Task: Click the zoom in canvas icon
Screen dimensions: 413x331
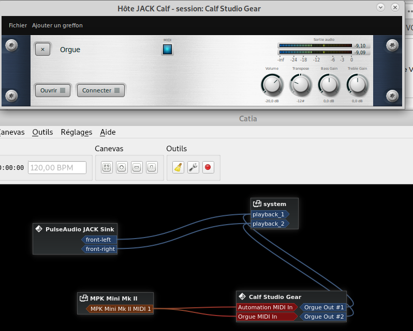Action: click(x=122, y=167)
